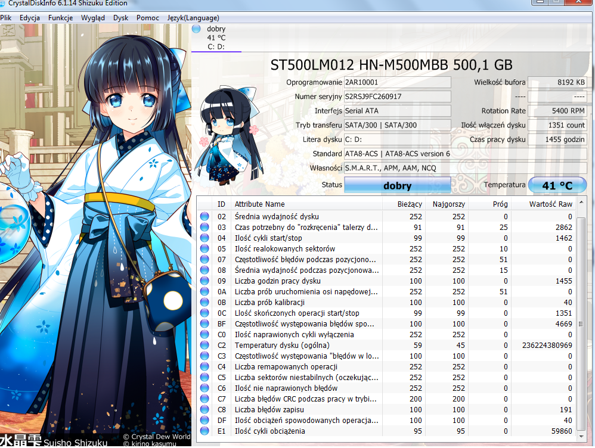The image size is (595, 448).
Task: Select the disk health circle at top
Action: pos(196,29)
